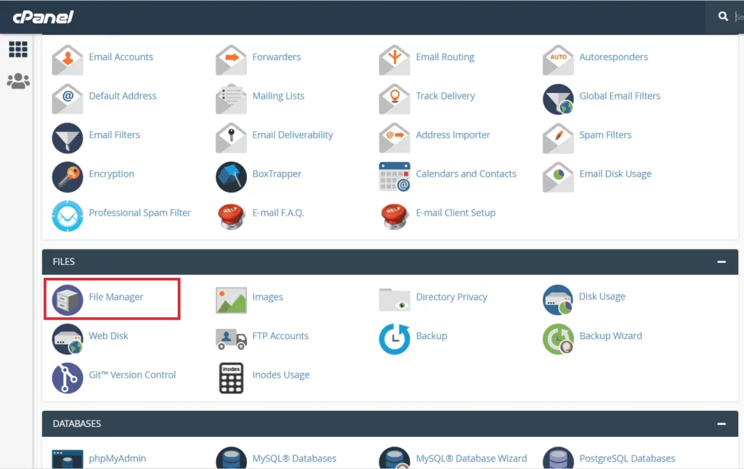Image resolution: width=744 pixels, height=469 pixels.
Task: Open the PostgreSQL Databases link
Action: coord(627,459)
